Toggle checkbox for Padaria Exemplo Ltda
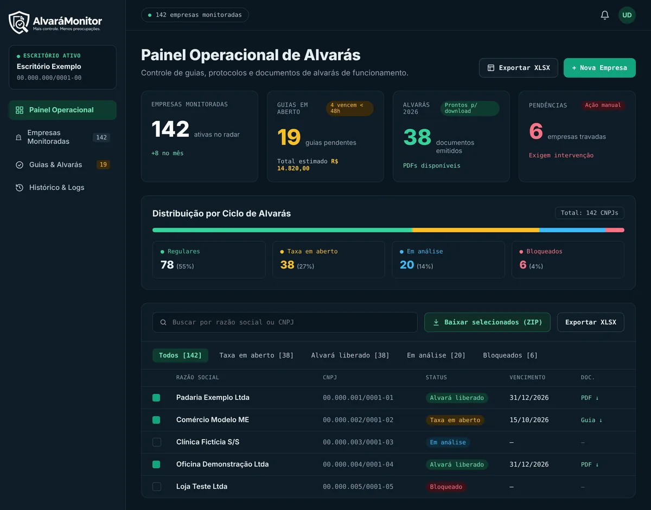651x510 pixels. point(156,398)
